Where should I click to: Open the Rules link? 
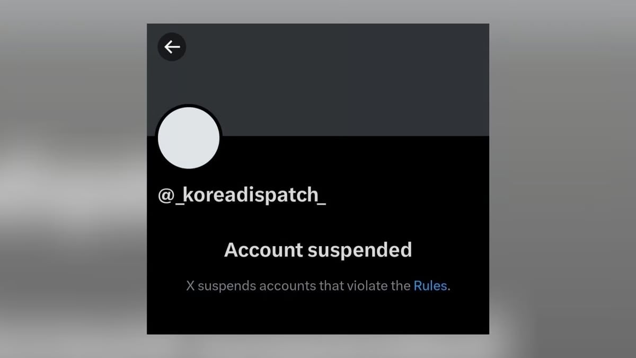[430, 286]
